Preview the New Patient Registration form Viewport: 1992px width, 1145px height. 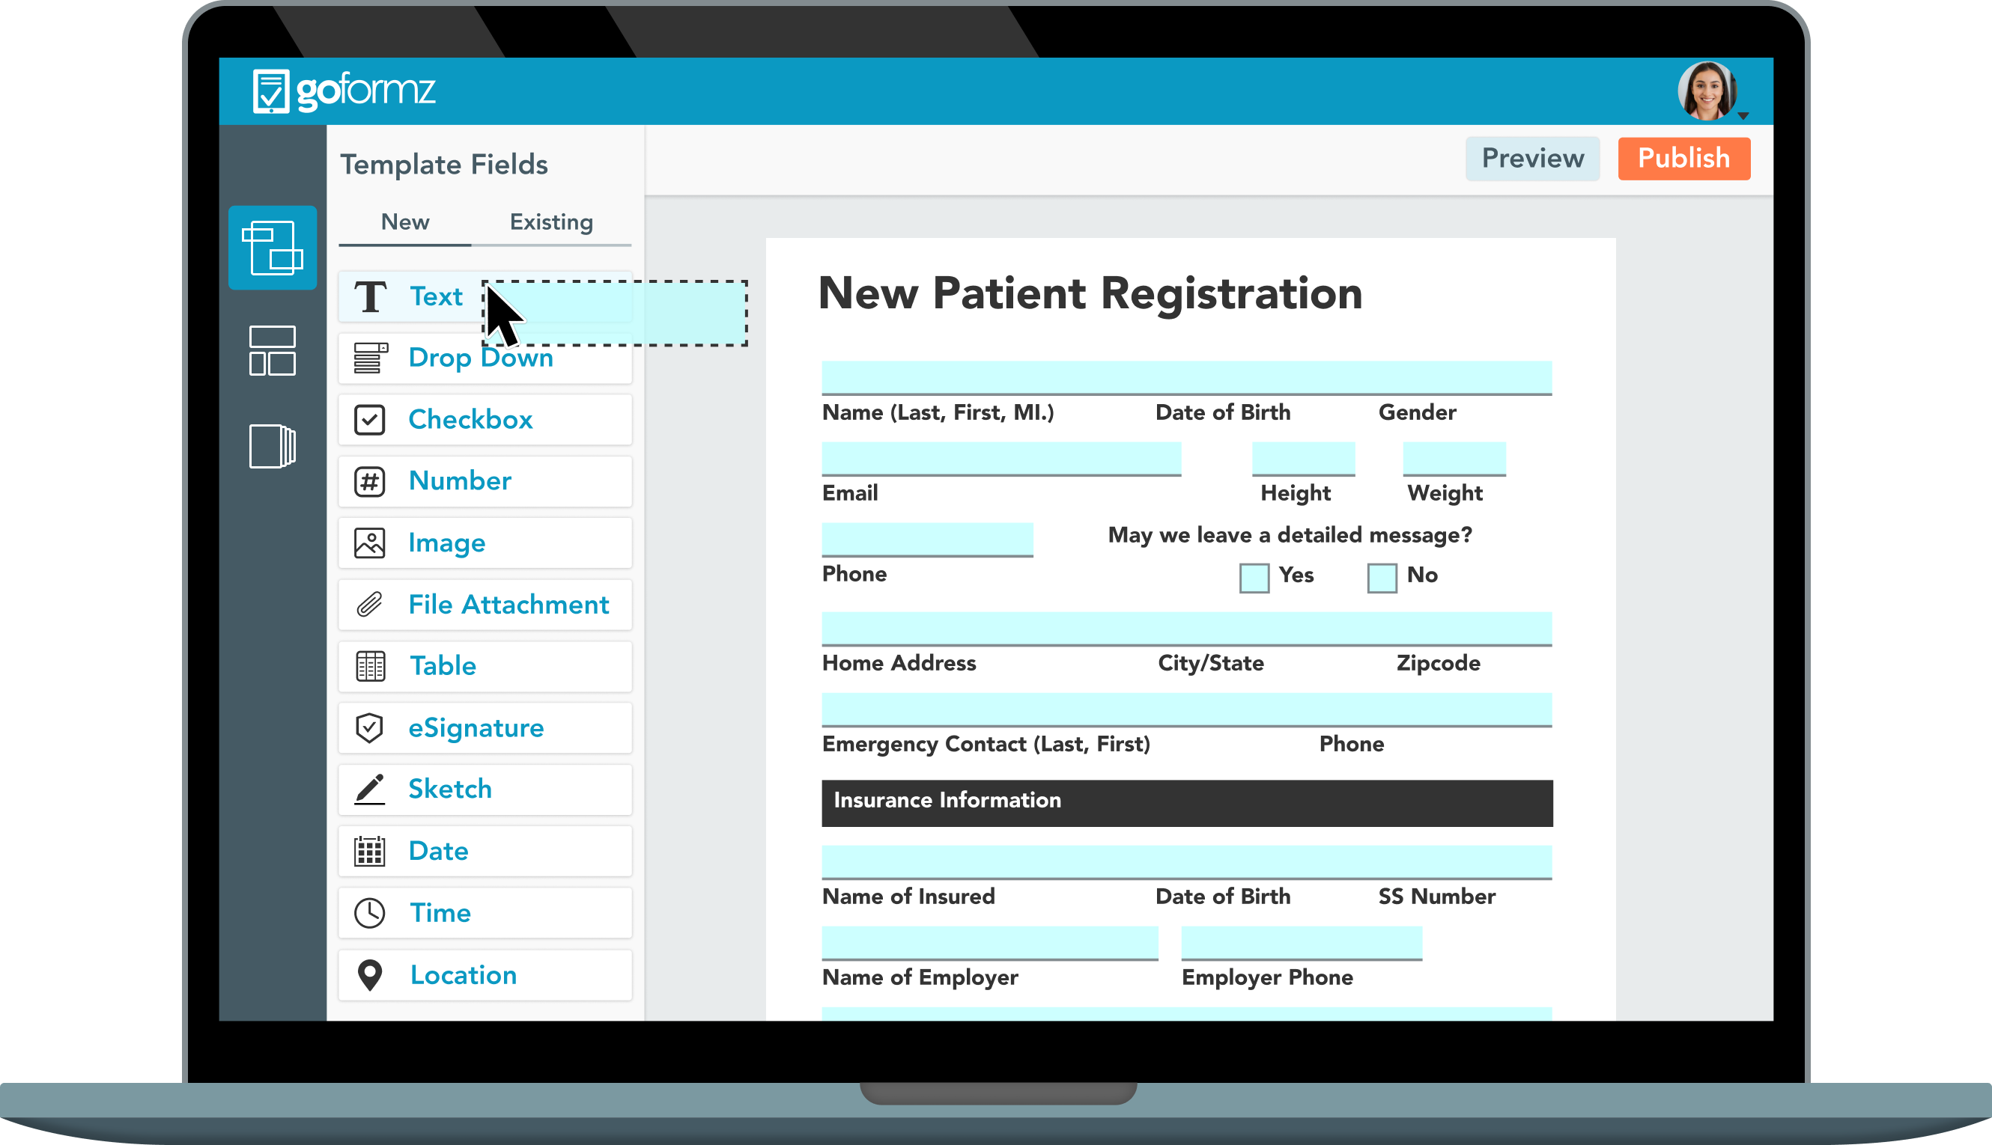click(1531, 158)
